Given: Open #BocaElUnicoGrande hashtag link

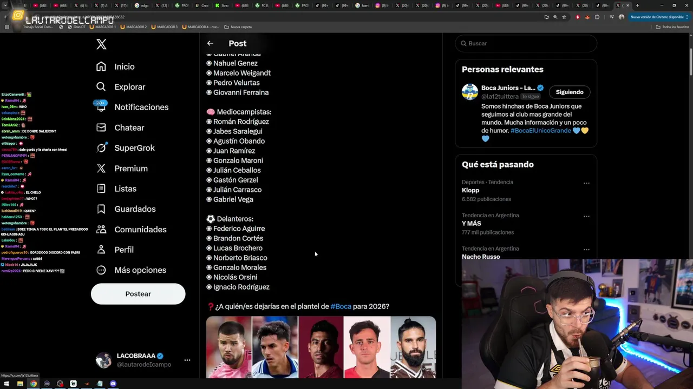Looking at the screenshot, I should (x=541, y=130).
